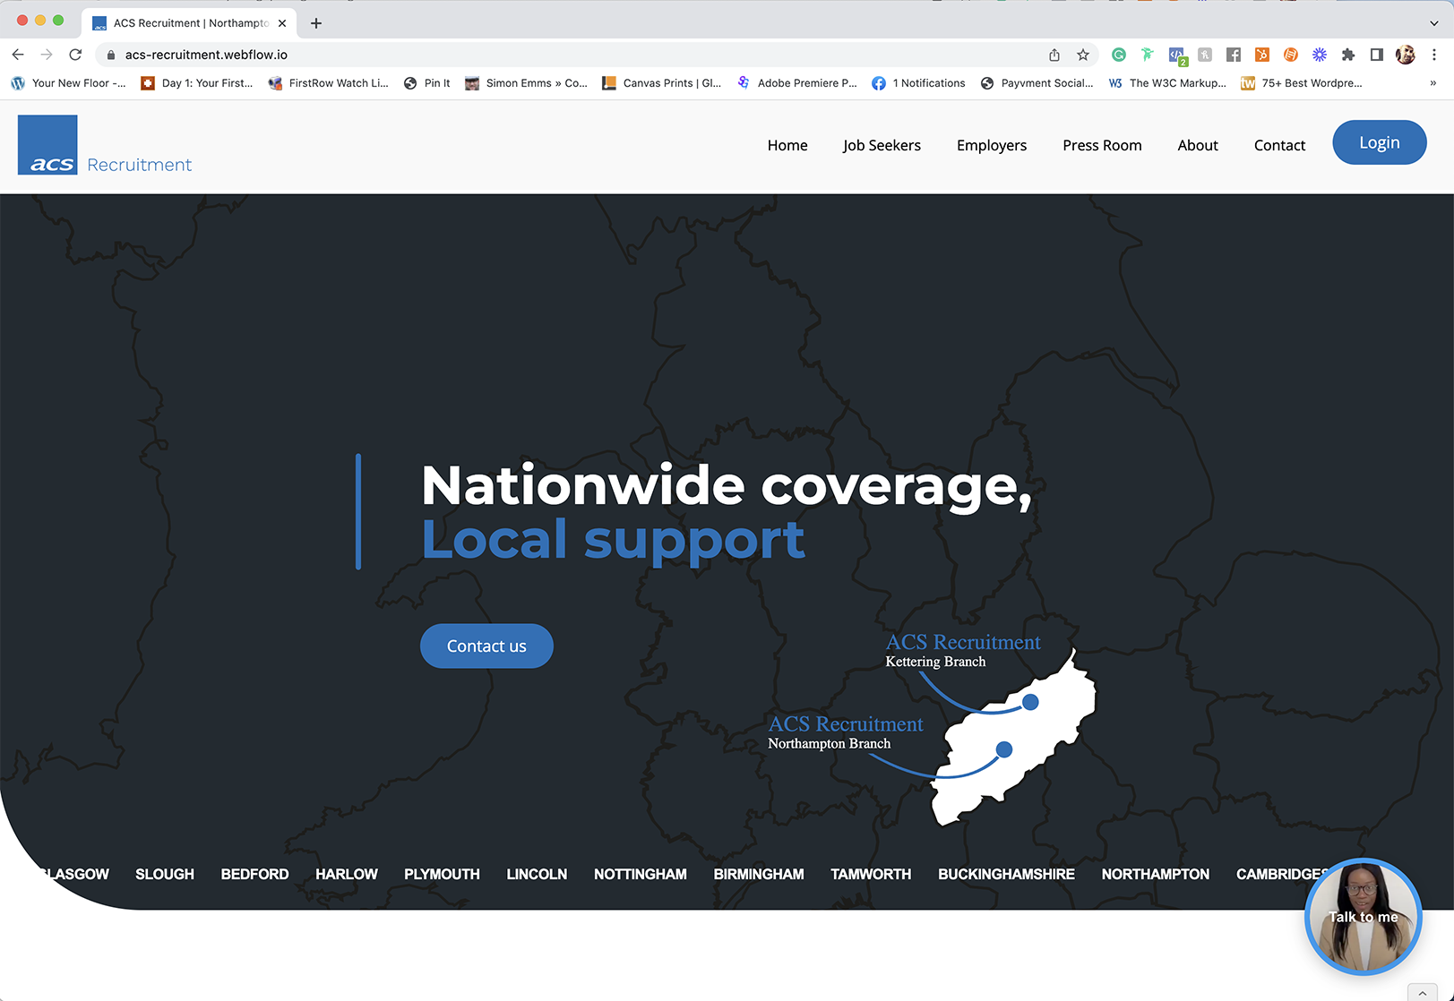
Task: Open the 'Day 1: Your First...' bookmark
Action: 197,83
